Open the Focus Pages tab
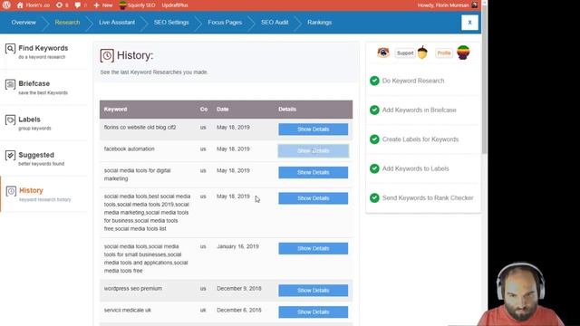 [225, 22]
